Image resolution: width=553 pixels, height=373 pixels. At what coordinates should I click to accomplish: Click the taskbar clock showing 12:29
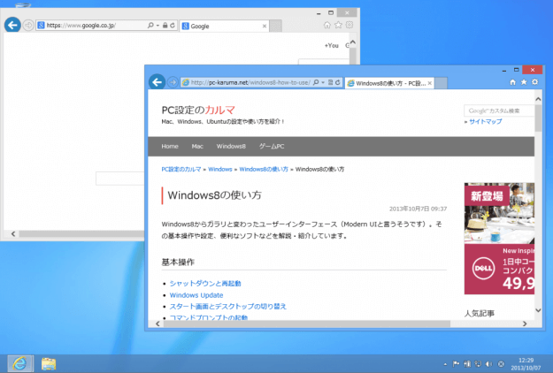(x=526, y=364)
